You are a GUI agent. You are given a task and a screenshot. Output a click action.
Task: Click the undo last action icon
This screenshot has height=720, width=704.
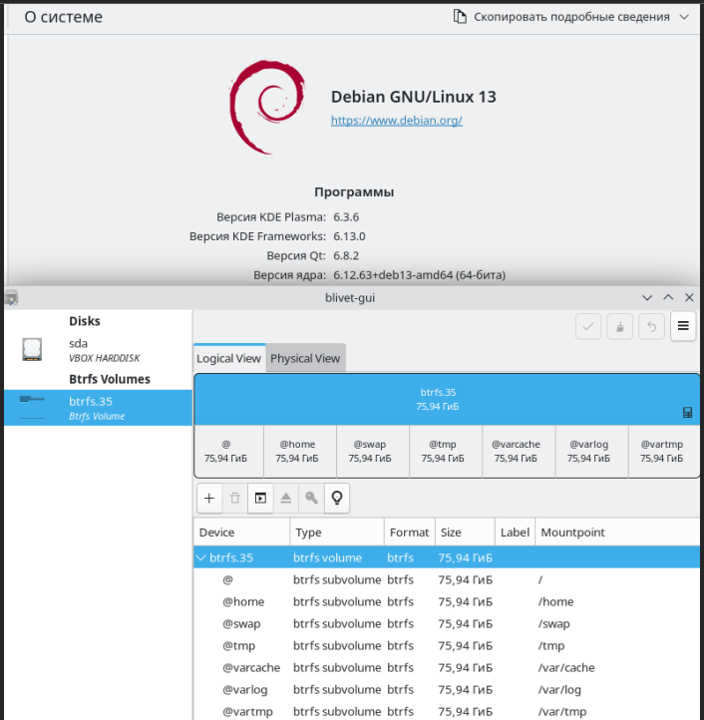651,326
